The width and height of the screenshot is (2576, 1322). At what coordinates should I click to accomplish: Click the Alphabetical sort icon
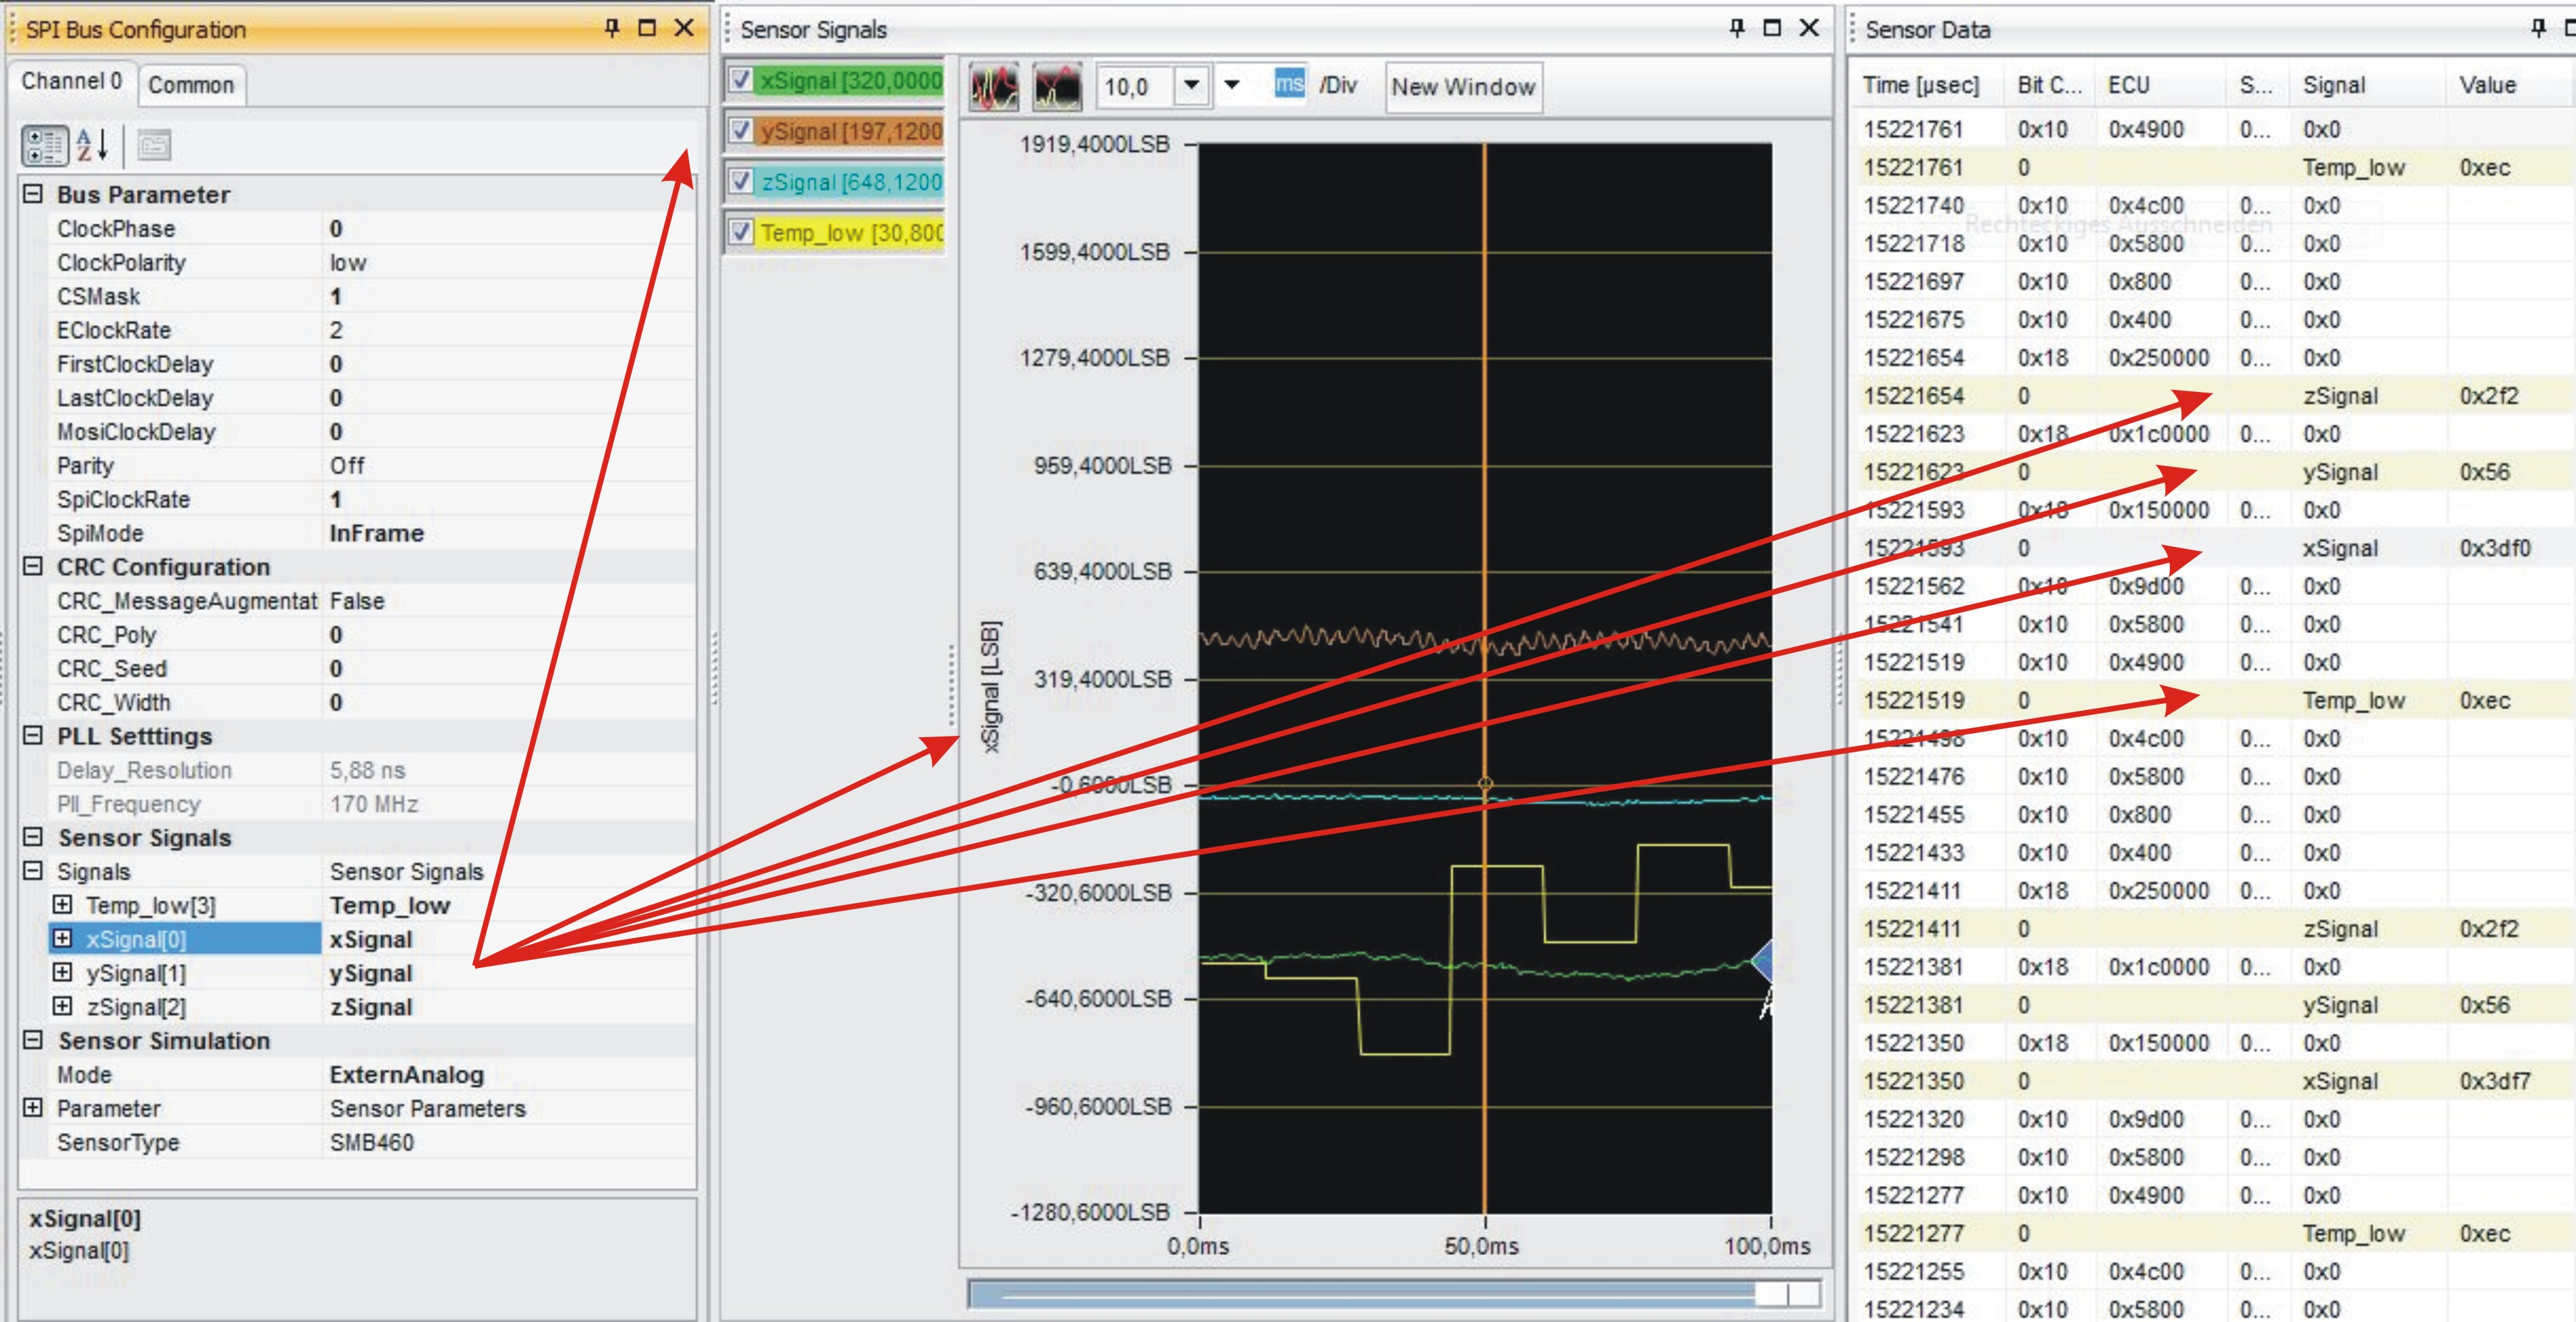click(x=93, y=146)
